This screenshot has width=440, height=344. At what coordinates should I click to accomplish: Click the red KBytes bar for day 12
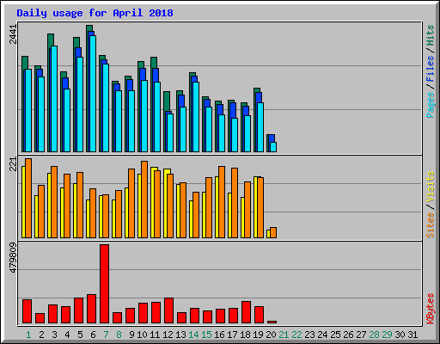[x=168, y=310]
